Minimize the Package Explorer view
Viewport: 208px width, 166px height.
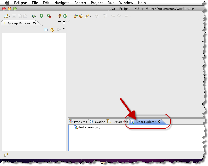(59, 22)
